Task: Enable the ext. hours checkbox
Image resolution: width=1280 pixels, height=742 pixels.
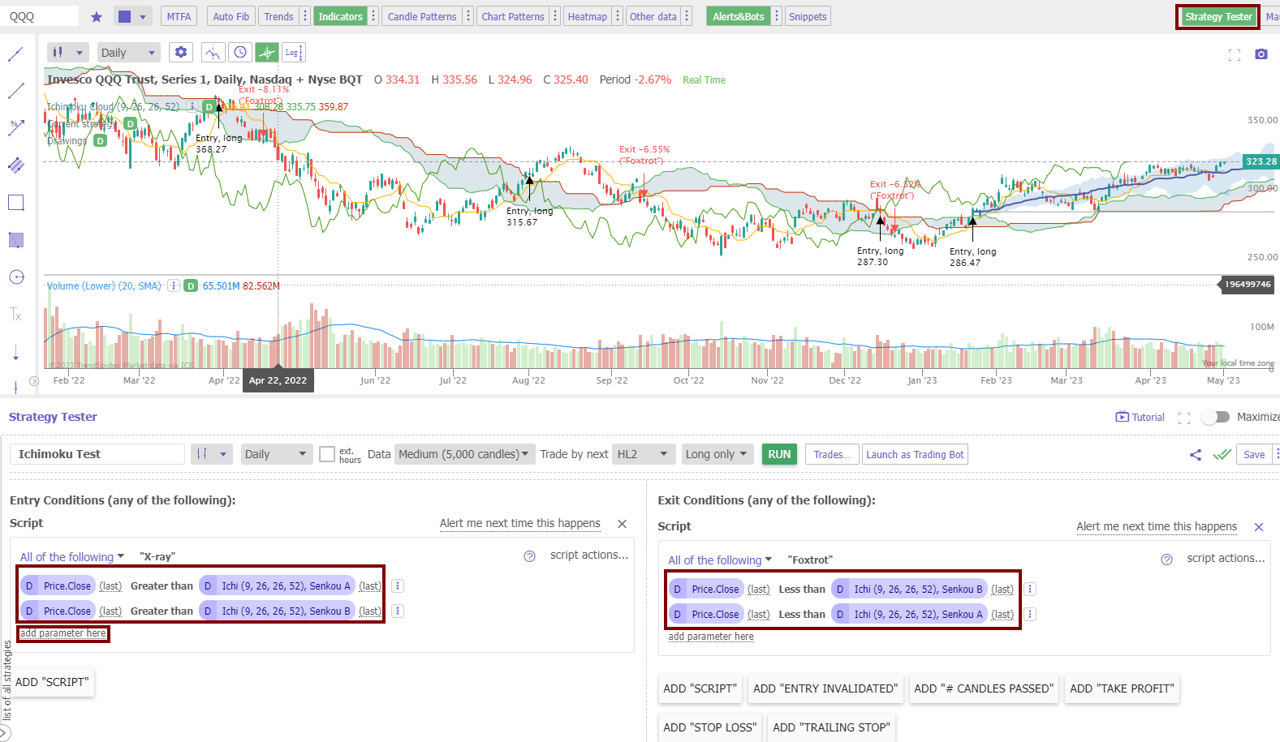Action: 327,454
